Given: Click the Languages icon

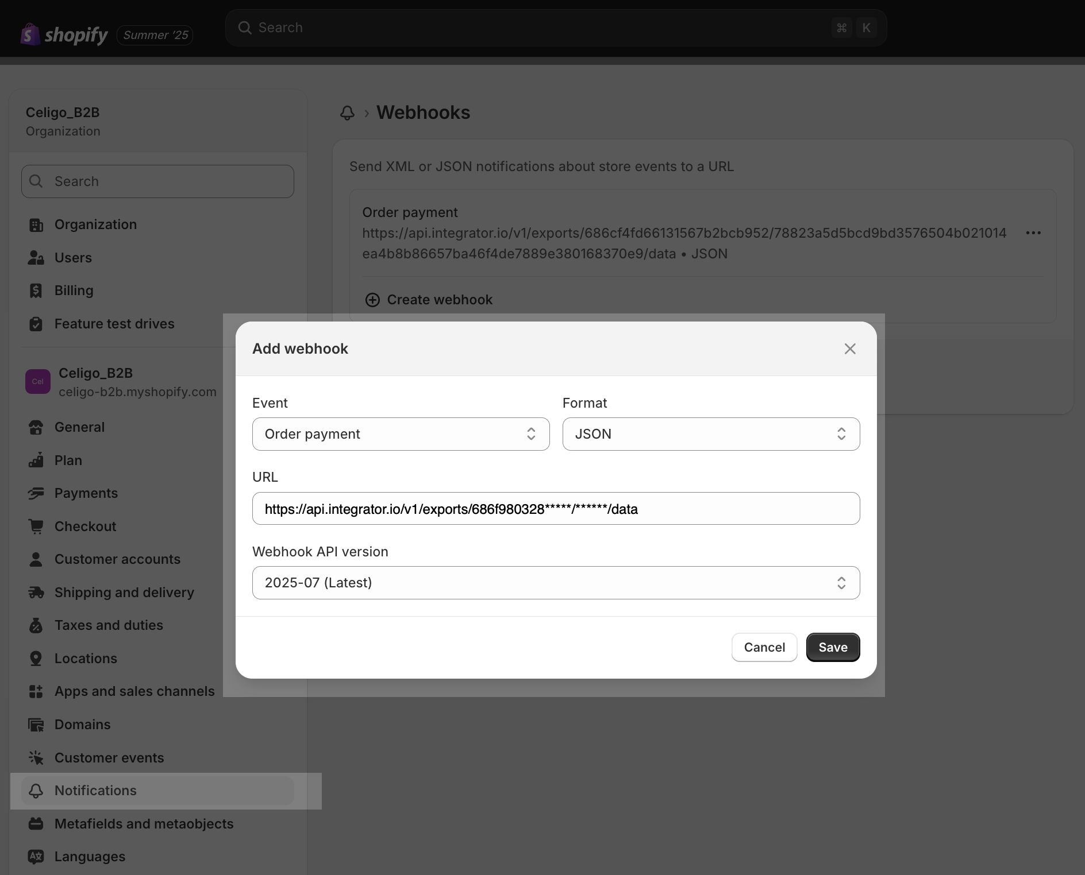Looking at the screenshot, I should (36, 857).
